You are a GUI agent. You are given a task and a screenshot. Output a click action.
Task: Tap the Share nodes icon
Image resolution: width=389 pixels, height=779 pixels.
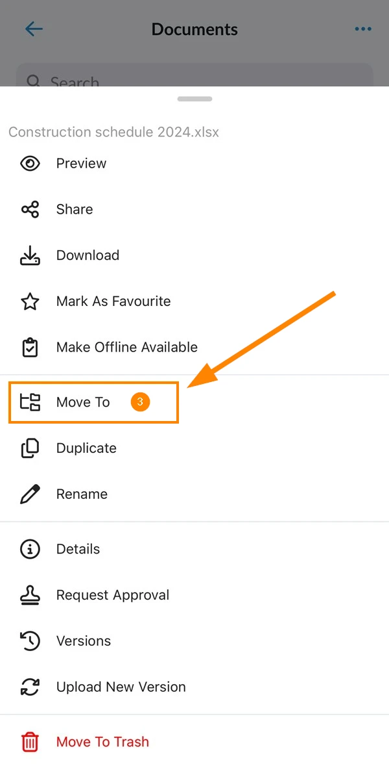click(x=30, y=209)
